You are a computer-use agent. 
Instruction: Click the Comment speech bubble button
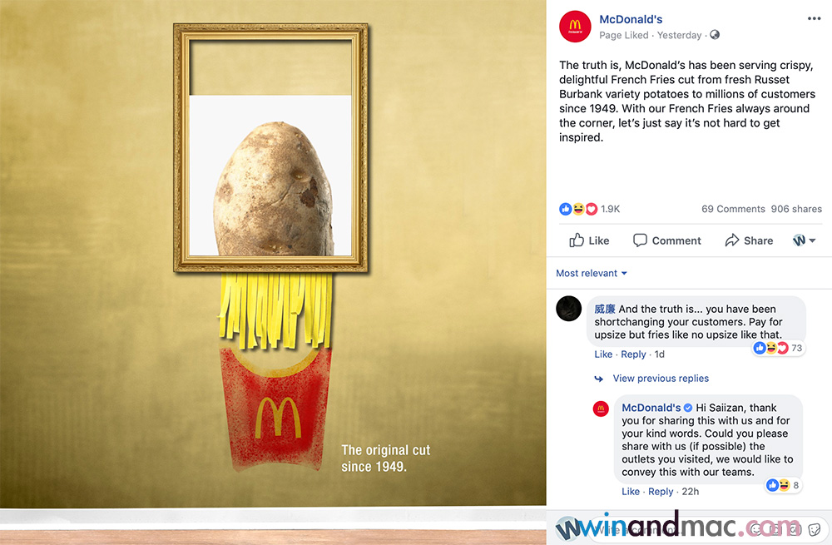coord(667,240)
